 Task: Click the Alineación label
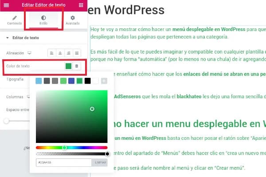click(15, 53)
